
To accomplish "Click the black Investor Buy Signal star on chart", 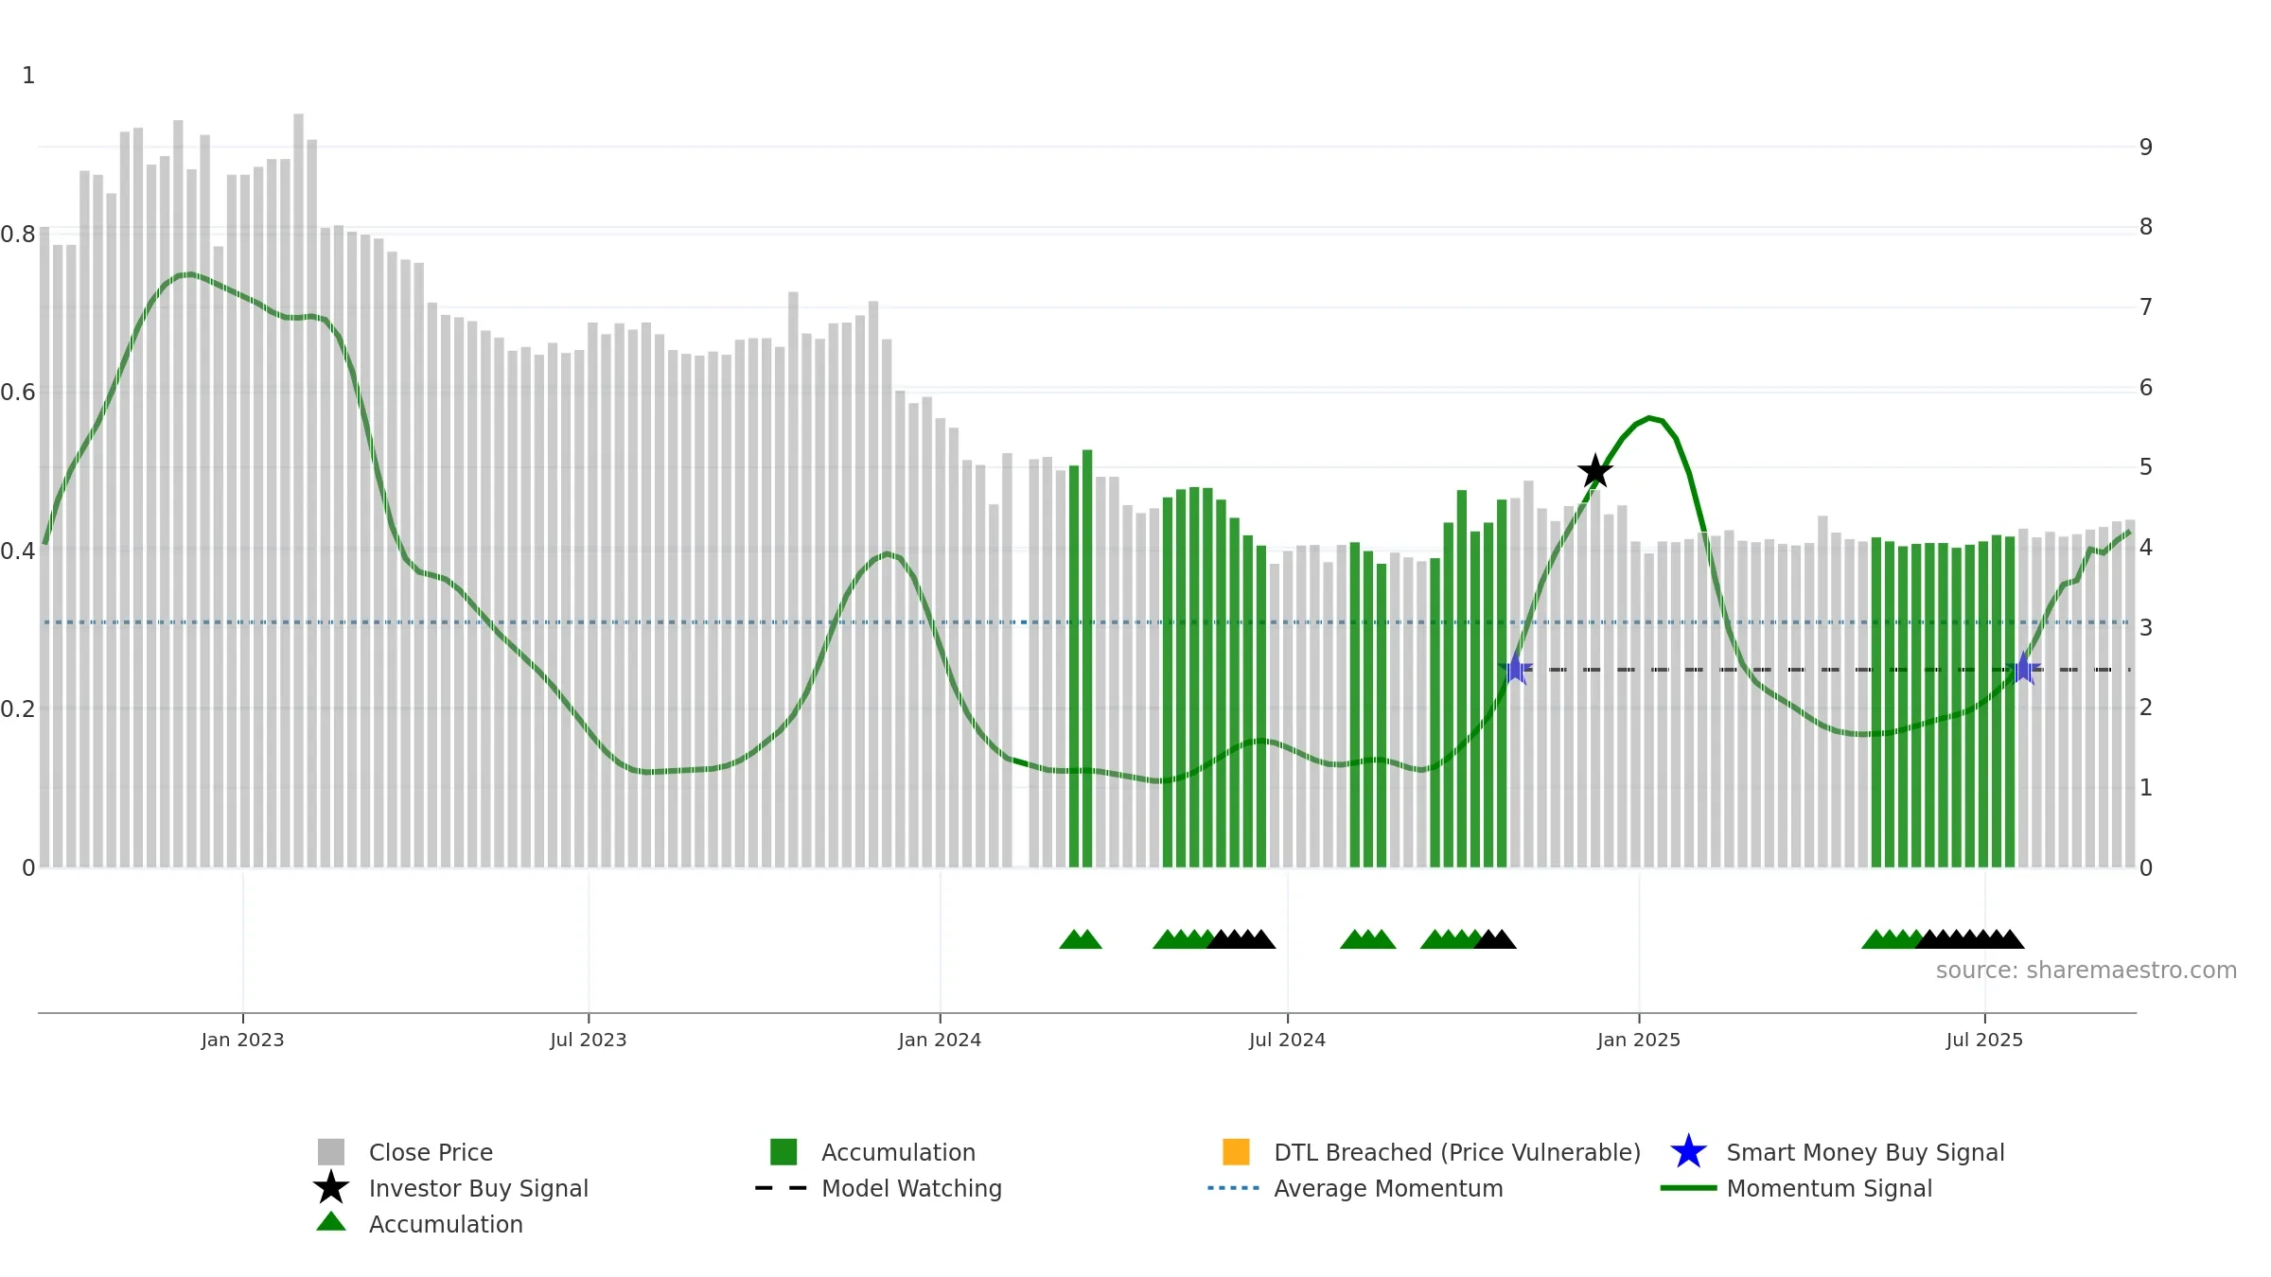I will coord(1595,471).
